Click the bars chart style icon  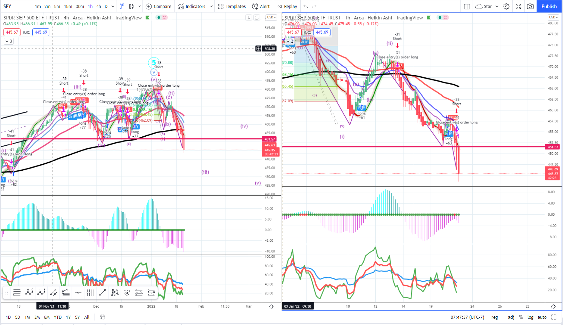tap(122, 6)
